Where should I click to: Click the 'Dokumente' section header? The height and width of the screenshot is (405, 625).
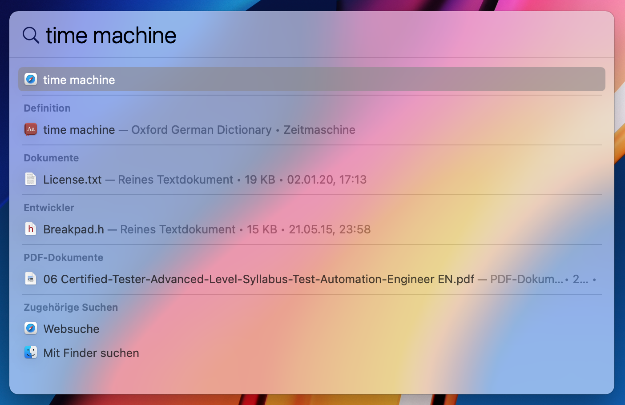[51, 158]
